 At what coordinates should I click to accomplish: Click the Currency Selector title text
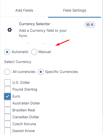34,24
